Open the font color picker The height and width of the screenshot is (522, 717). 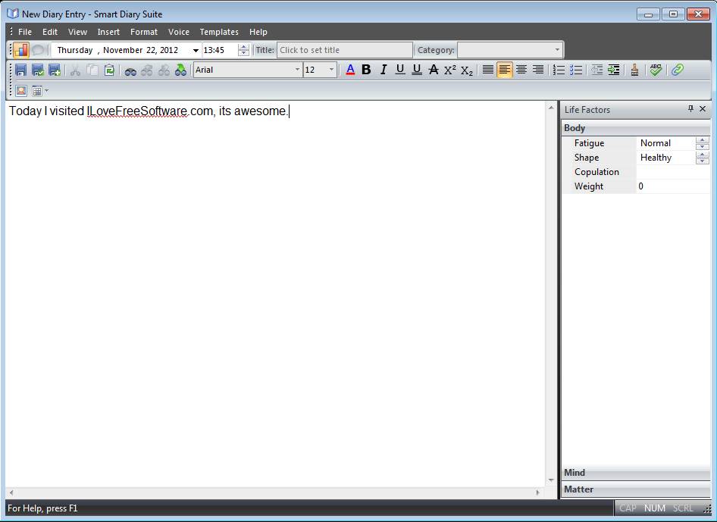pyautogui.click(x=350, y=70)
